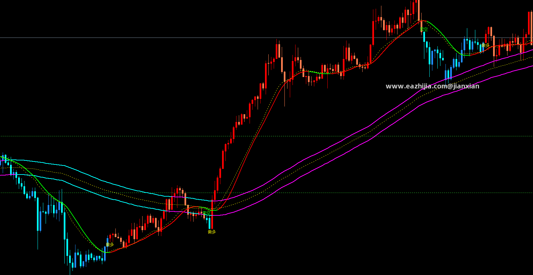533x275 pixels.
Task: Click the green 卖空 label on the magenta band
Action: pos(207,213)
